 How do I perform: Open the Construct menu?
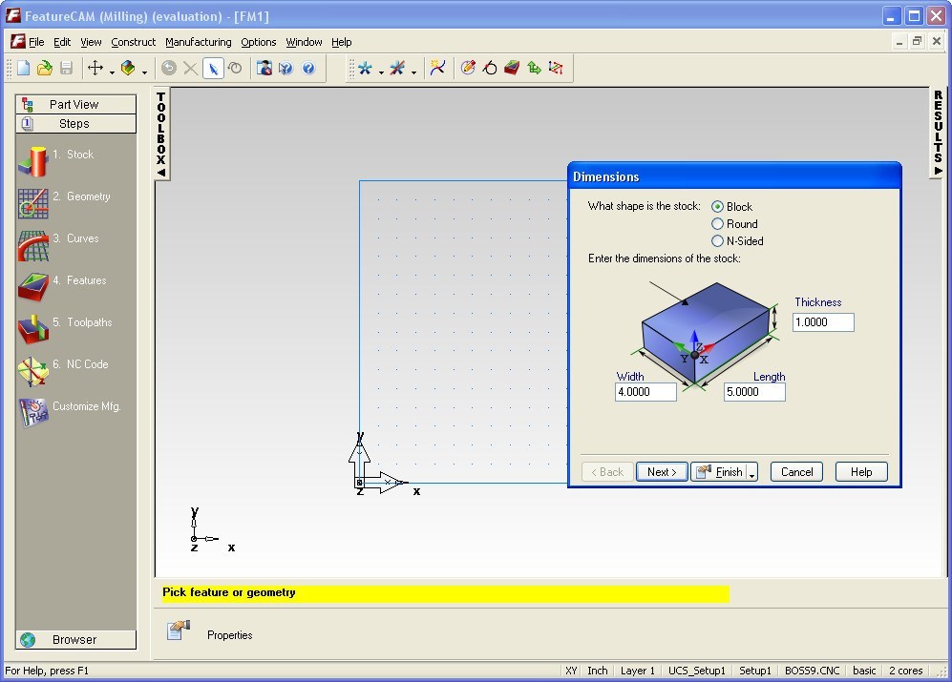coord(133,42)
